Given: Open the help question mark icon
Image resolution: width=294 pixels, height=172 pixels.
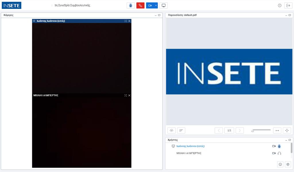Looking at the screenshot, I should [280, 5].
